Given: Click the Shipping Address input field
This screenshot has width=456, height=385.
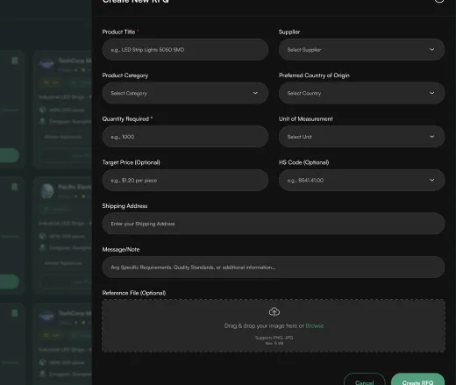Looking at the screenshot, I should 274,224.
